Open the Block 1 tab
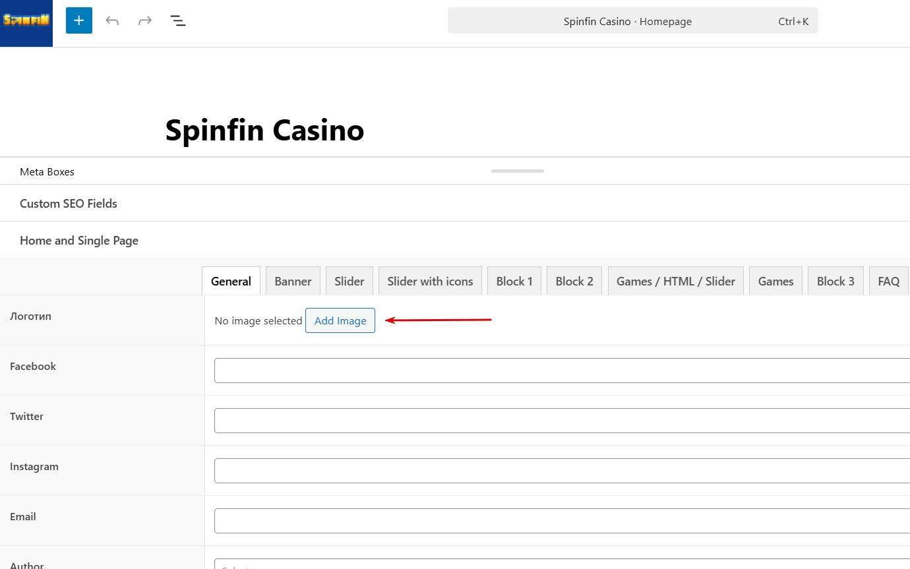 pyautogui.click(x=514, y=282)
